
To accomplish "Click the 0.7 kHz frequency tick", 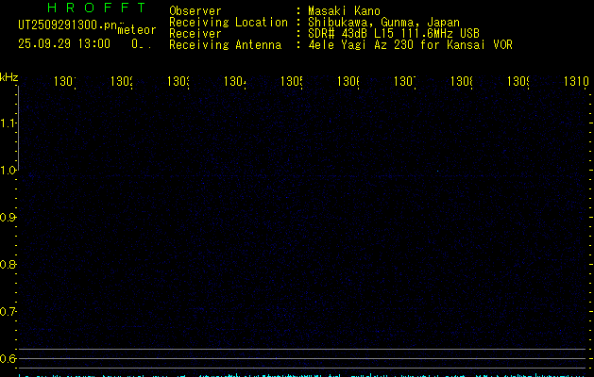I will click(x=8, y=312).
